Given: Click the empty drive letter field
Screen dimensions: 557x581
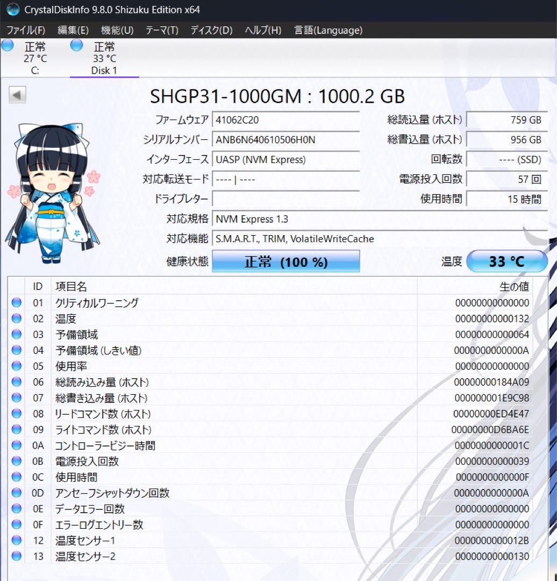Looking at the screenshot, I should [x=285, y=199].
